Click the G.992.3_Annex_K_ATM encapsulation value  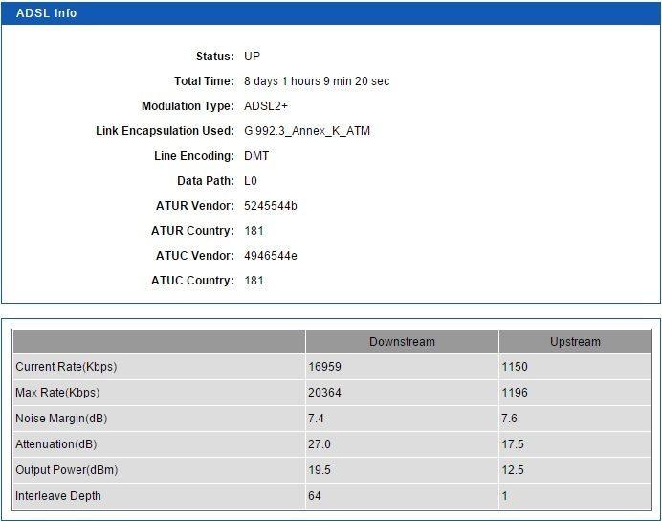click(306, 131)
